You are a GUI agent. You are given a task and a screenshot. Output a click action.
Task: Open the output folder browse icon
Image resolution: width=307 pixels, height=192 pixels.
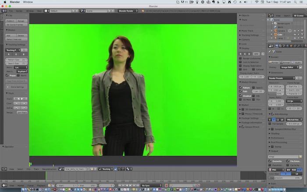tap(300, 156)
